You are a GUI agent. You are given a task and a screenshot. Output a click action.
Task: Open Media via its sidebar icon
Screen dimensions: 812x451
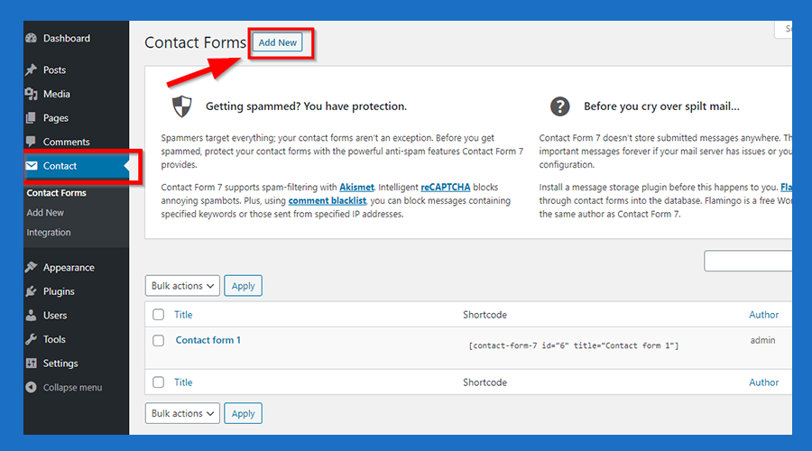pyautogui.click(x=32, y=94)
